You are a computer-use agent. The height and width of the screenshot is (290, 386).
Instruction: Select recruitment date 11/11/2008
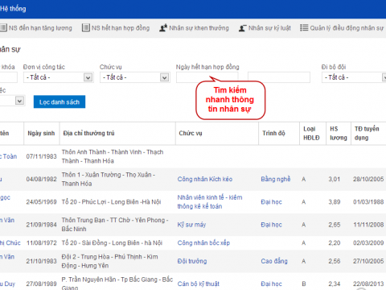(368, 225)
